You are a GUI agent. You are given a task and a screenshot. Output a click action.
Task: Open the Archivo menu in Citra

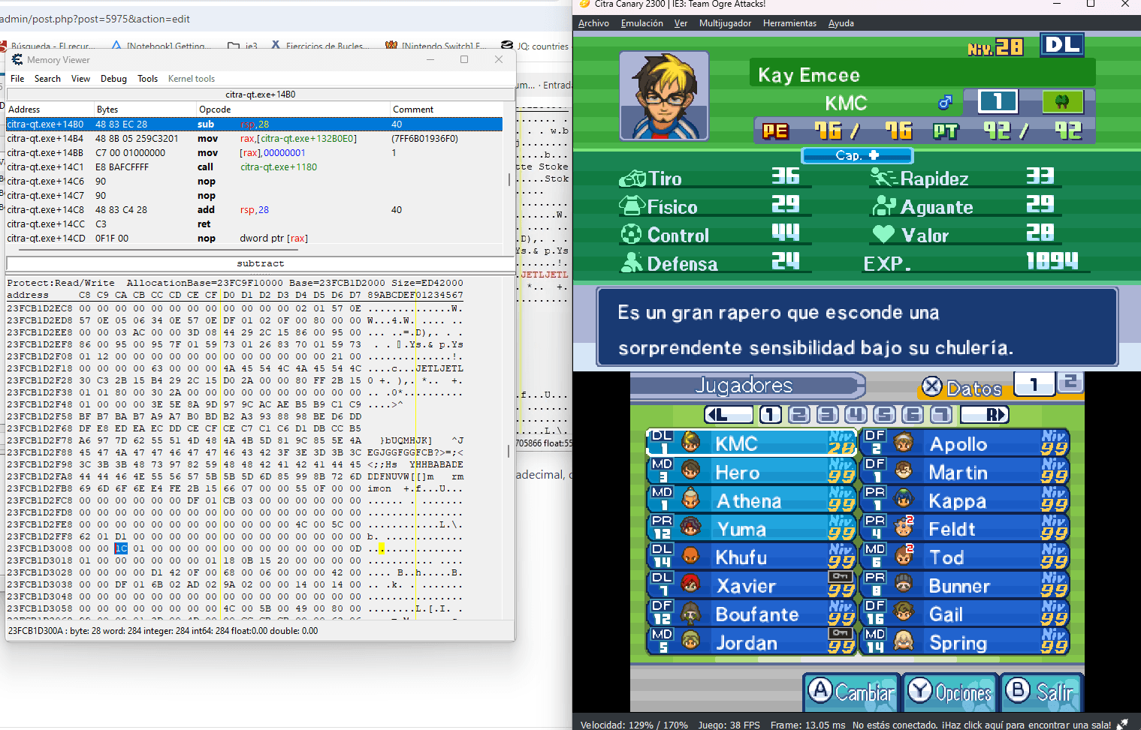tap(593, 23)
